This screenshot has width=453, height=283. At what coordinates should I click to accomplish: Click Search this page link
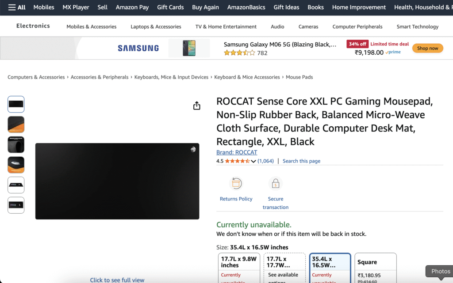301,161
